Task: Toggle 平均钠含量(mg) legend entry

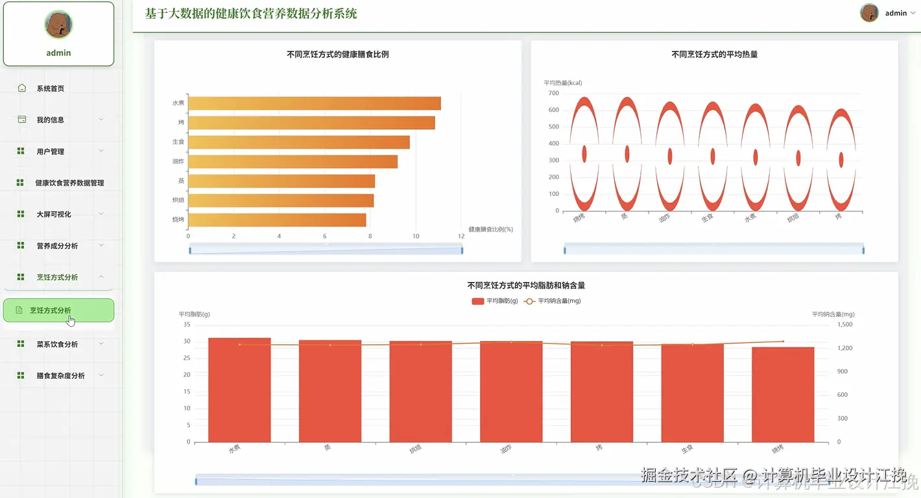Action: 552,301
